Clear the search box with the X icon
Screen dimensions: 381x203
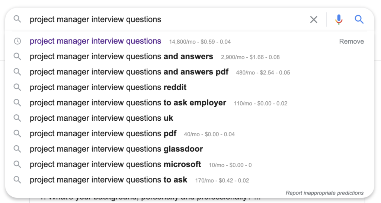click(x=313, y=19)
